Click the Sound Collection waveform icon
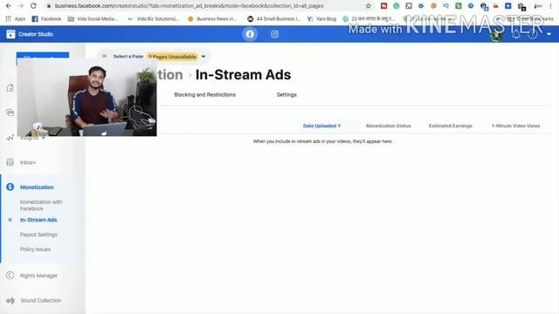The height and width of the screenshot is (314, 559). 10,300
